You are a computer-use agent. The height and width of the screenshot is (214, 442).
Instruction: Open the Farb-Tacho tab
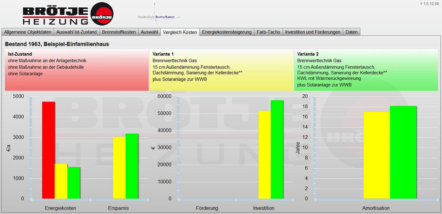coord(268,32)
